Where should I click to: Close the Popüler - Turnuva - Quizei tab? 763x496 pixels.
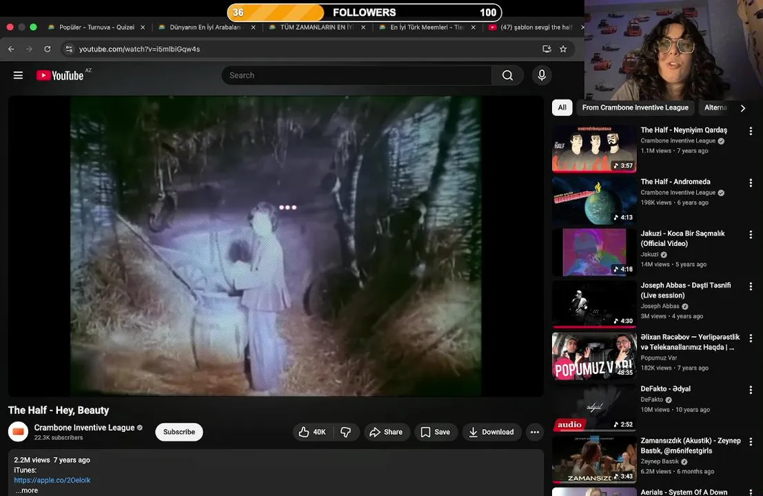tap(143, 28)
